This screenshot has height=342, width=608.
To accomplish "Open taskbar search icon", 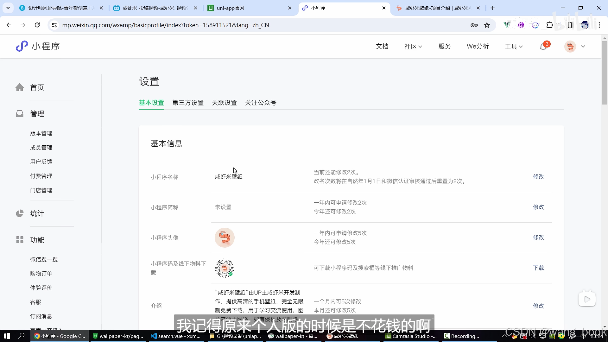I will point(21,336).
